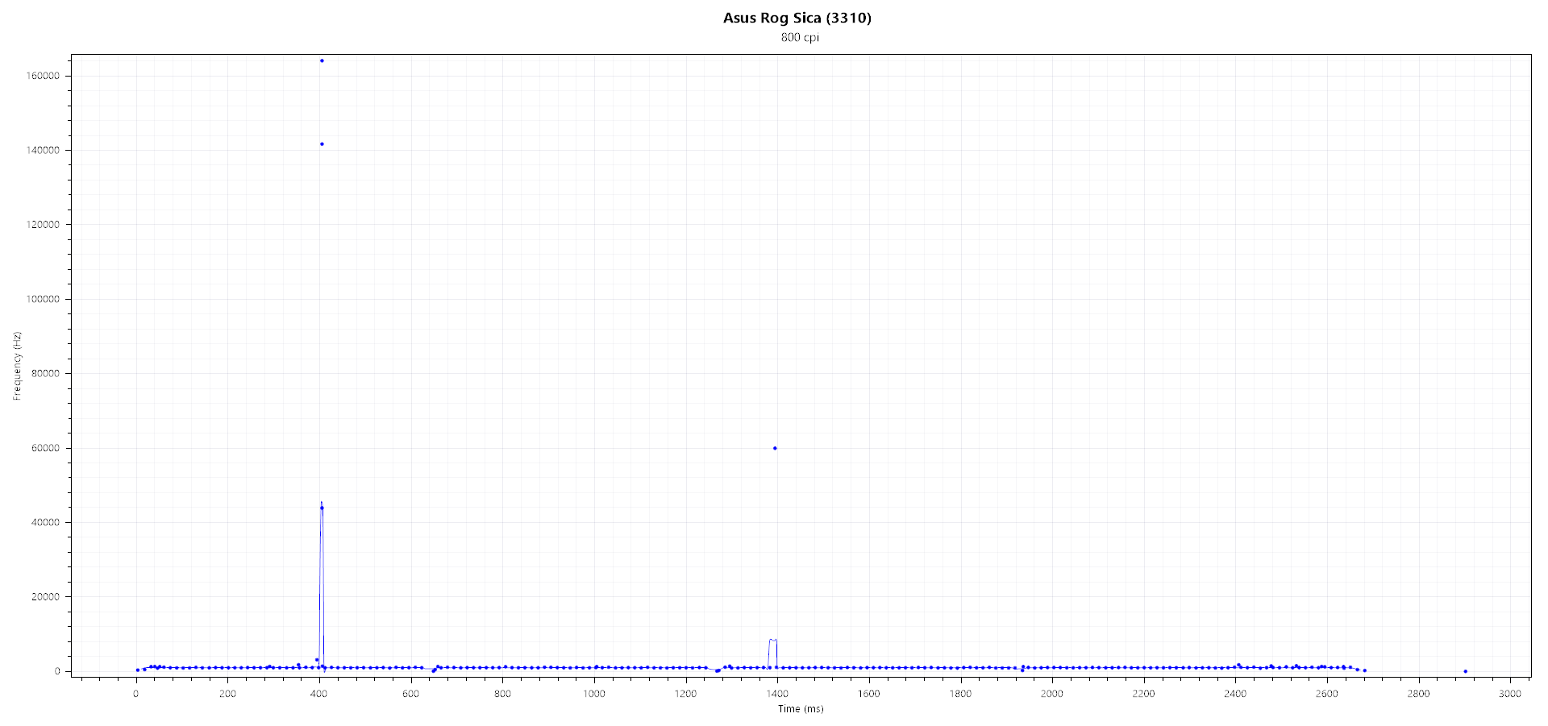
Task: Select the "140000" frequency tick label
Action: pyautogui.click(x=44, y=151)
